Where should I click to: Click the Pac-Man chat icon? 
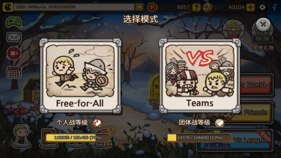8,7
